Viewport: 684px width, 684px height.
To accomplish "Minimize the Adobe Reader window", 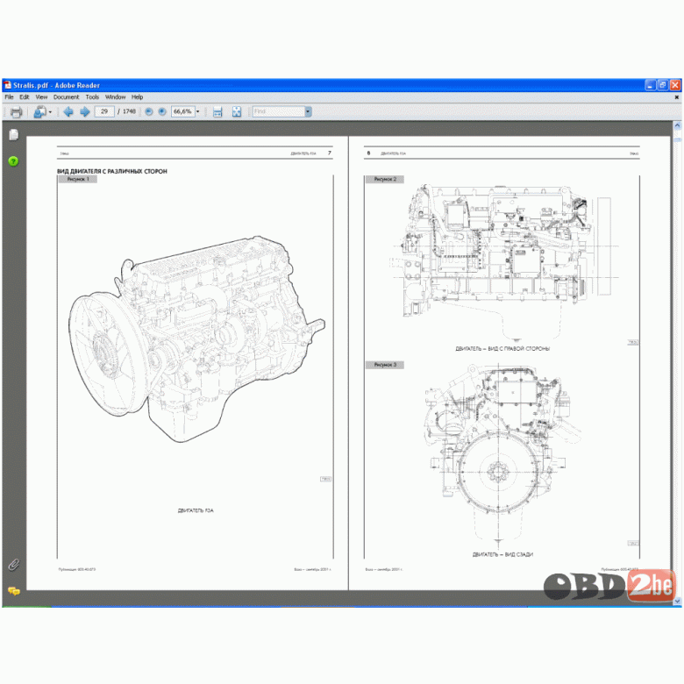I will coord(650,85).
